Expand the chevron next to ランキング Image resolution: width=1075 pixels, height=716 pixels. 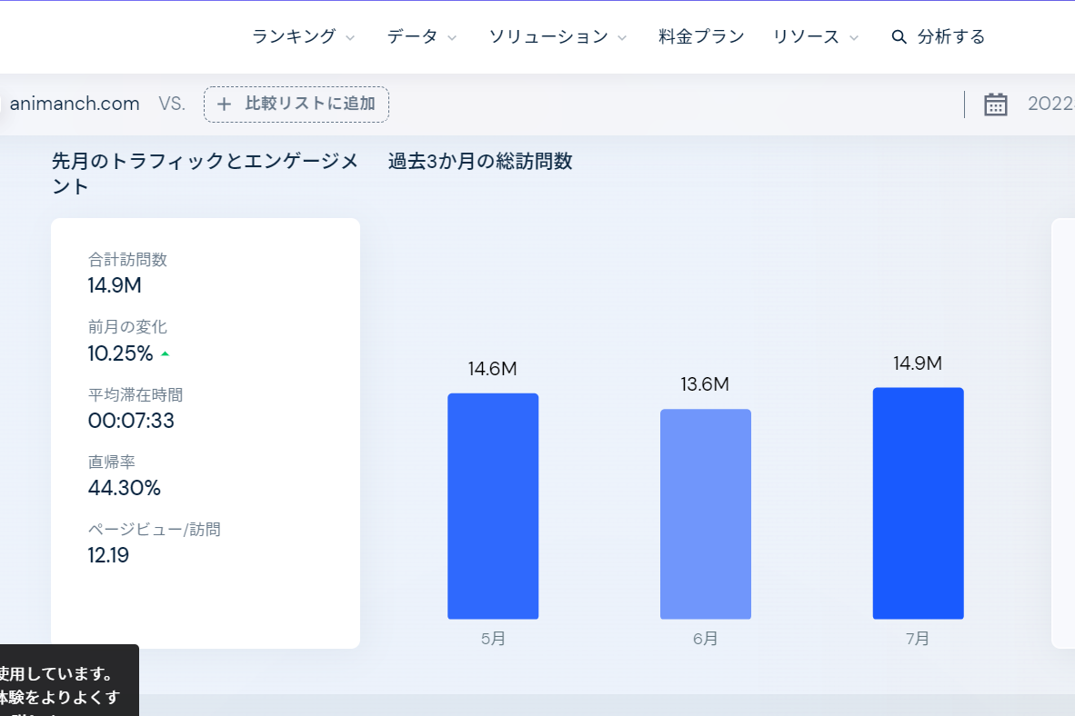click(x=350, y=38)
